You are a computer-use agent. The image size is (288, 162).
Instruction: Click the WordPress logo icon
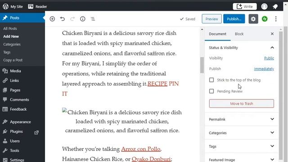pyautogui.click(x=5, y=6)
